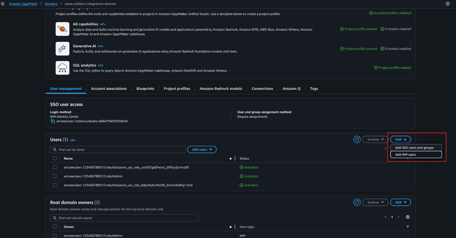
Task: Open the Users Actions dropdown
Action: pyautogui.click(x=375, y=140)
